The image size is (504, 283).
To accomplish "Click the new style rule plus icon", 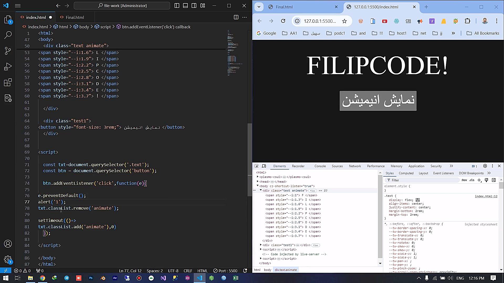I will (x=479, y=180).
